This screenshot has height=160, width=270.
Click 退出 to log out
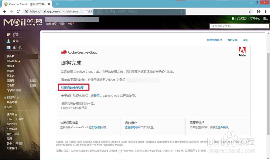tap(266, 18)
